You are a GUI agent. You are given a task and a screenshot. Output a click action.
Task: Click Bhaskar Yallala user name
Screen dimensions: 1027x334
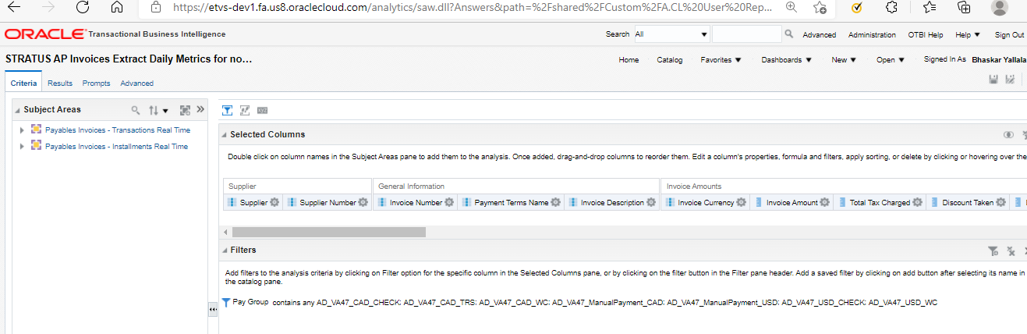[999, 59]
